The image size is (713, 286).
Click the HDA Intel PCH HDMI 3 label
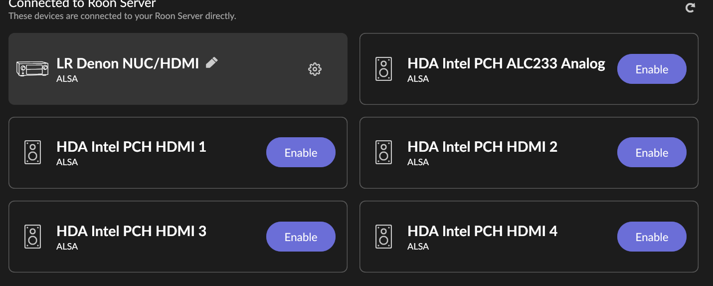131,231
